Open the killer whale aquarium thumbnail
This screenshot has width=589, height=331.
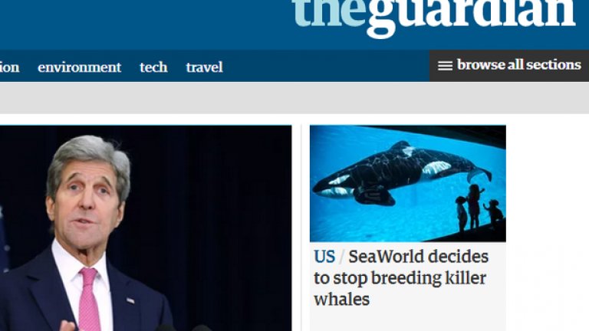(x=407, y=184)
